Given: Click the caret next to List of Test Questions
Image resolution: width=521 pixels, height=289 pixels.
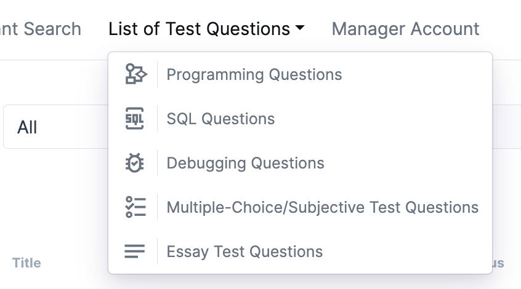Looking at the screenshot, I should click(x=300, y=28).
